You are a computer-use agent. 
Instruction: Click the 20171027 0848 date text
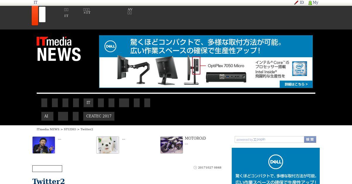(x=210, y=168)
